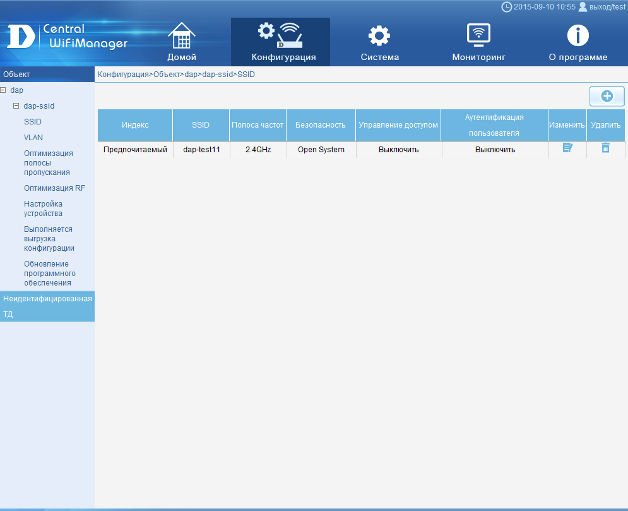Select VLAN in the sidebar tree

click(x=33, y=138)
